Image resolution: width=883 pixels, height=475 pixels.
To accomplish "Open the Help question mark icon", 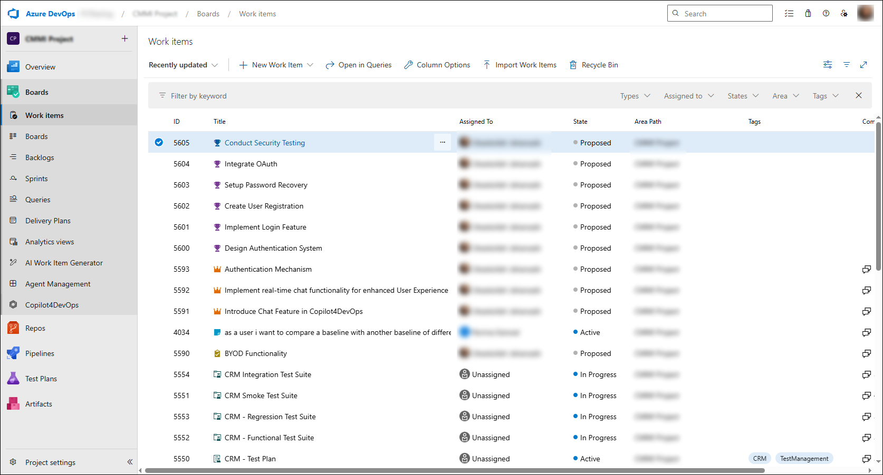I will 826,14.
